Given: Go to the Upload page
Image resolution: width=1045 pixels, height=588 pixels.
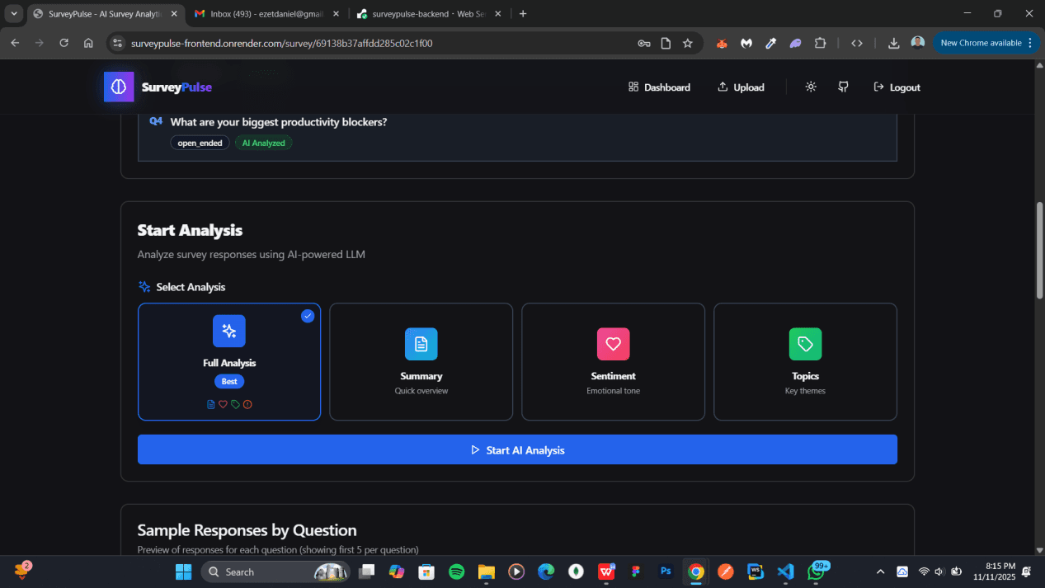Looking at the screenshot, I should pos(741,87).
